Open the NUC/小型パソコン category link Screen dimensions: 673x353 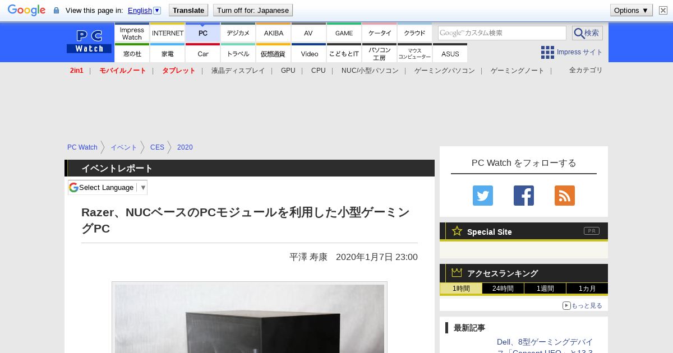pyautogui.click(x=370, y=71)
